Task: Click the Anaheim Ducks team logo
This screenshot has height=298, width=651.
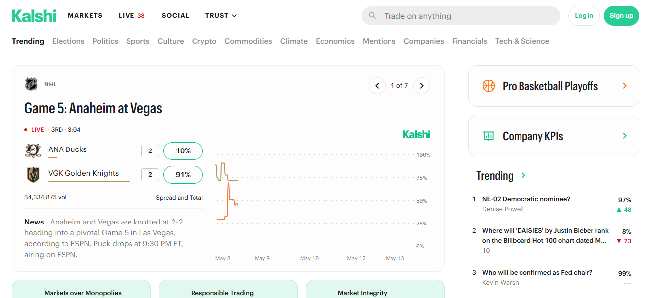Action: click(x=33, y=150)
